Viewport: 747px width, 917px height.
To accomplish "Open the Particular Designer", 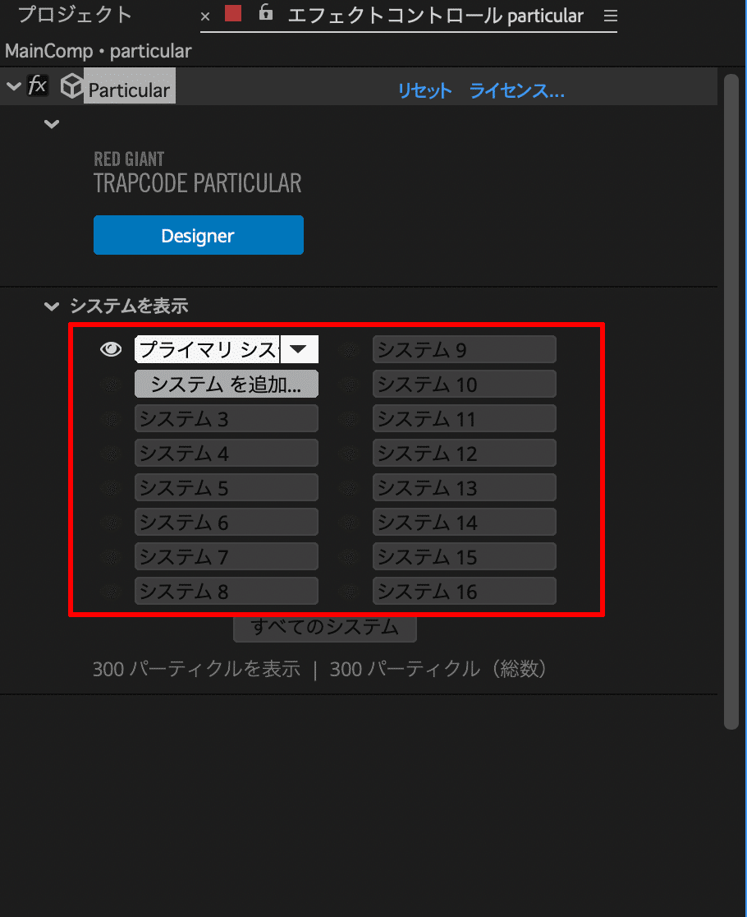I will pos(198,234).
